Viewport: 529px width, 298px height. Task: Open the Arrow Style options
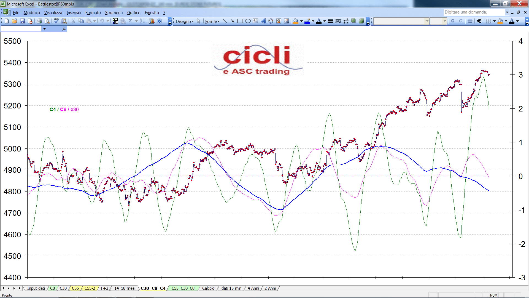[x=346, y=21]
